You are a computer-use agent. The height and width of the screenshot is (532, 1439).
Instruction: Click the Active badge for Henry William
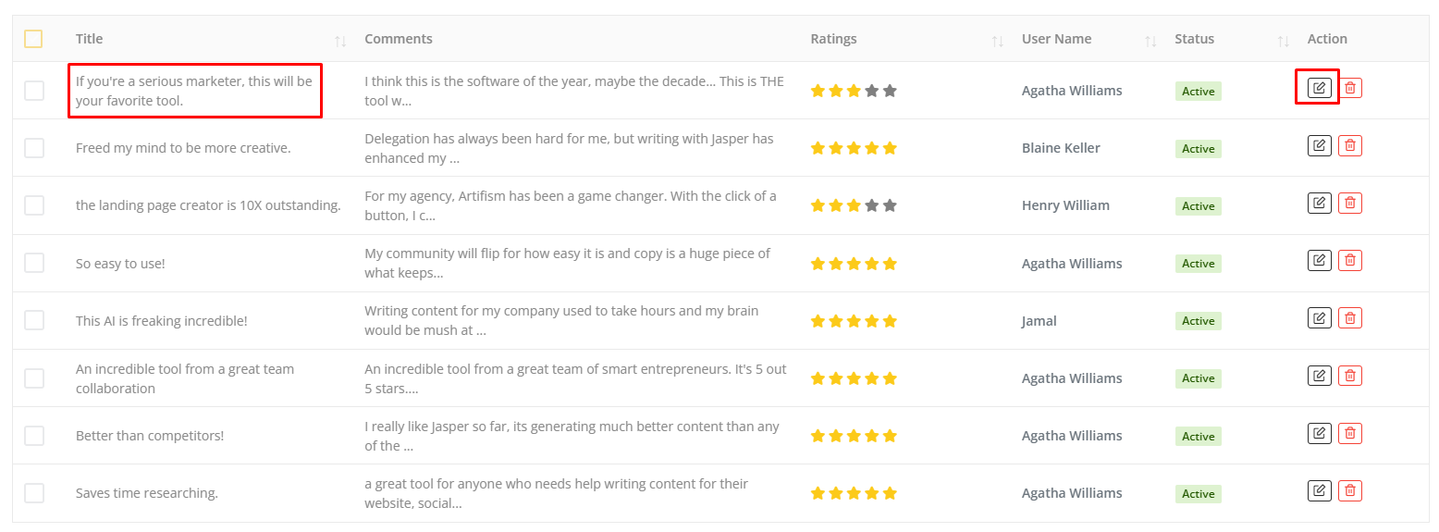tap(1198, 206)
